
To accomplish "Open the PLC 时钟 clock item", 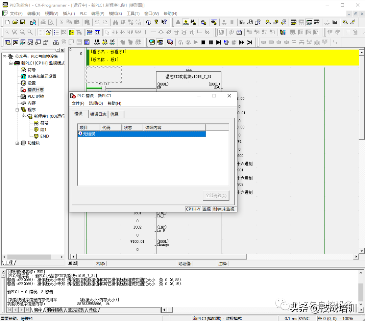I will coord(35,96).
